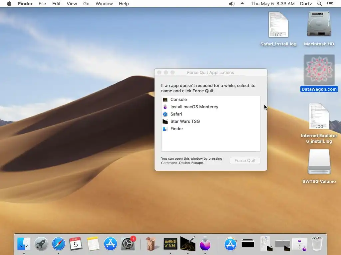
Task: Restore the minimized gray window in Dock
Action: coord(282,245)
